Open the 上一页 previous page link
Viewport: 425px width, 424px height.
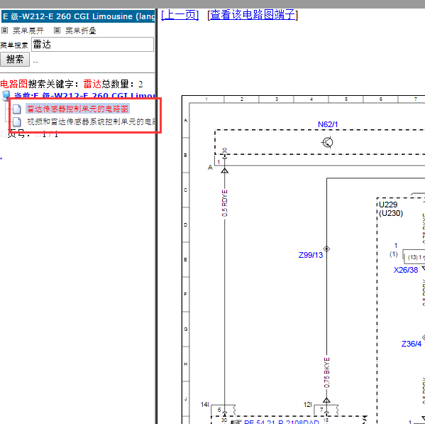[x=180, y=15]
